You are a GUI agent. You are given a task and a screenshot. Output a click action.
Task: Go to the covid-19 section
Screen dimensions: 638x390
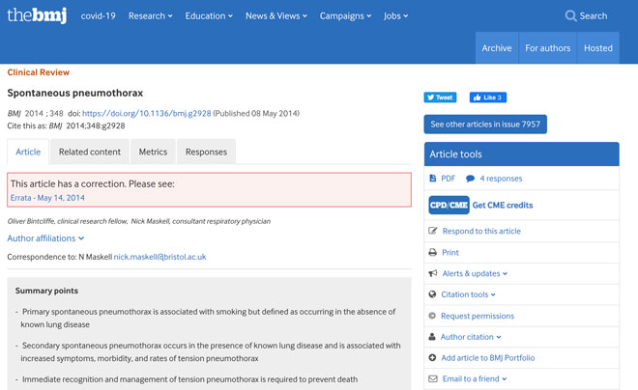(x=98, y=15)
